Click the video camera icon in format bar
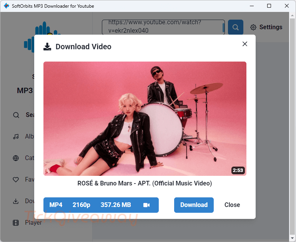296x242 pixels. (146, 205)
